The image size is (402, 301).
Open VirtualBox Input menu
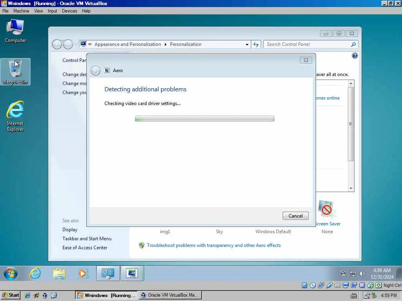pos(52,11)
